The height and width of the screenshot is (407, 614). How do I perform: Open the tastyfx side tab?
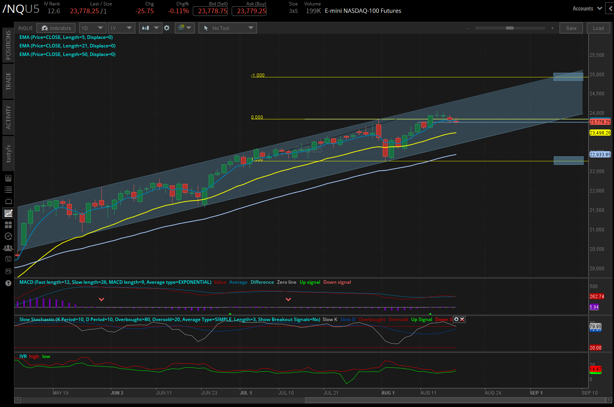(x=8, y=154)
